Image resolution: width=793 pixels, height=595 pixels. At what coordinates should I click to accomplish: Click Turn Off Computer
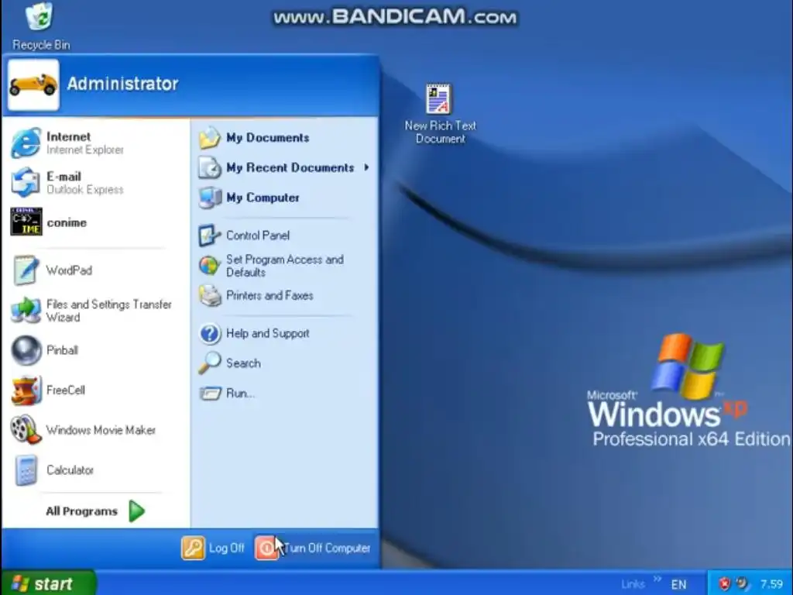(313, 548)
